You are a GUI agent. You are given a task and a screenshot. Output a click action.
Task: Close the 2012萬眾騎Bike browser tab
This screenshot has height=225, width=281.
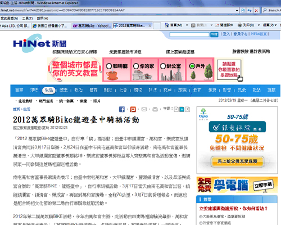click(x=149, y=26)
